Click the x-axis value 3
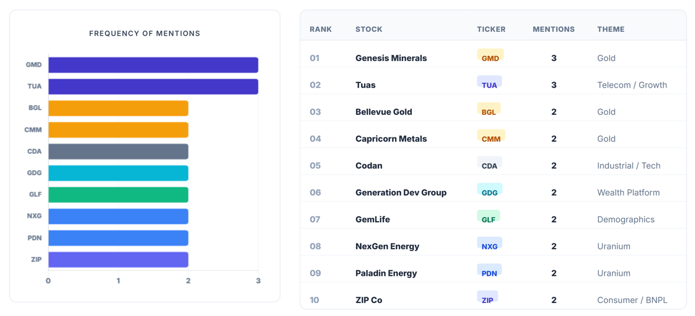 coord(258,280)
